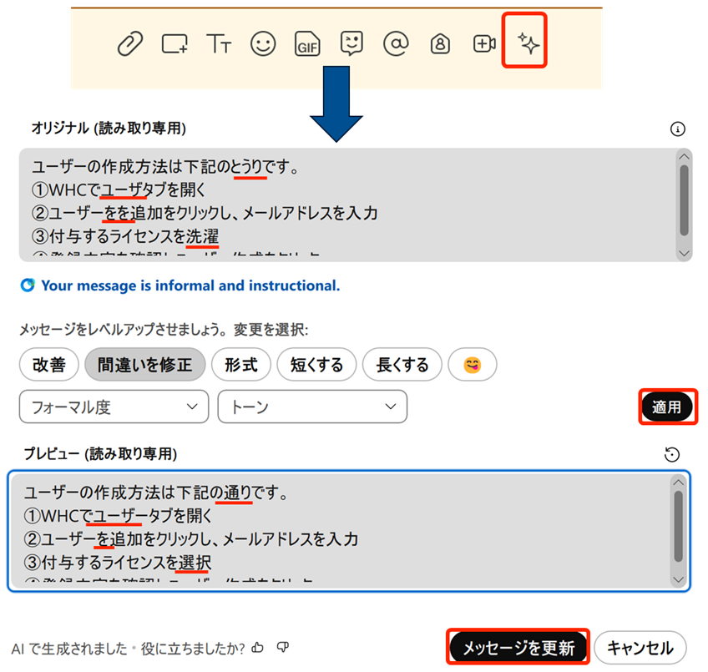Open the text formatting Tt icon
Image resolution: width=708 pixels, height=672 pixels.
pos(219,45)
